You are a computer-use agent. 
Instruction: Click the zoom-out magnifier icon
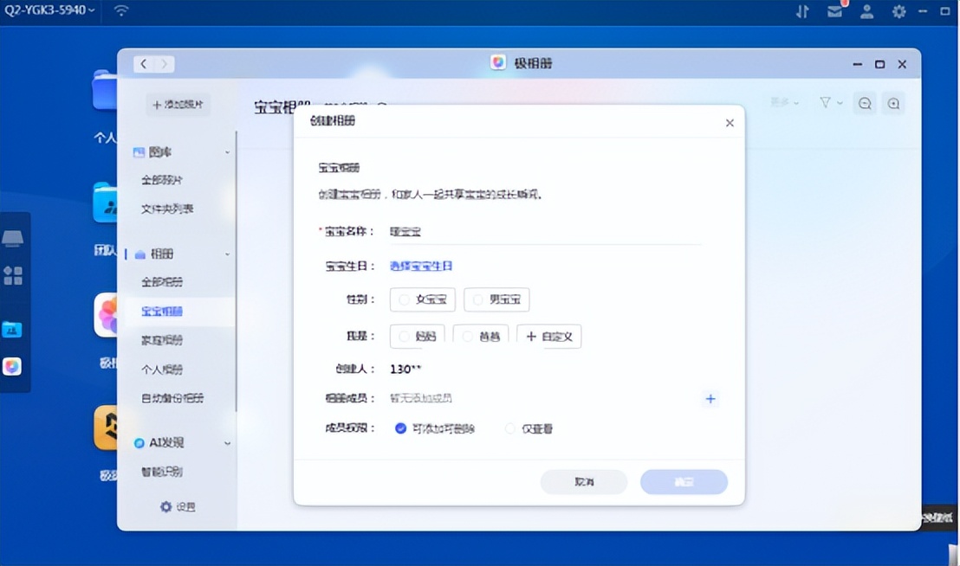865,103
